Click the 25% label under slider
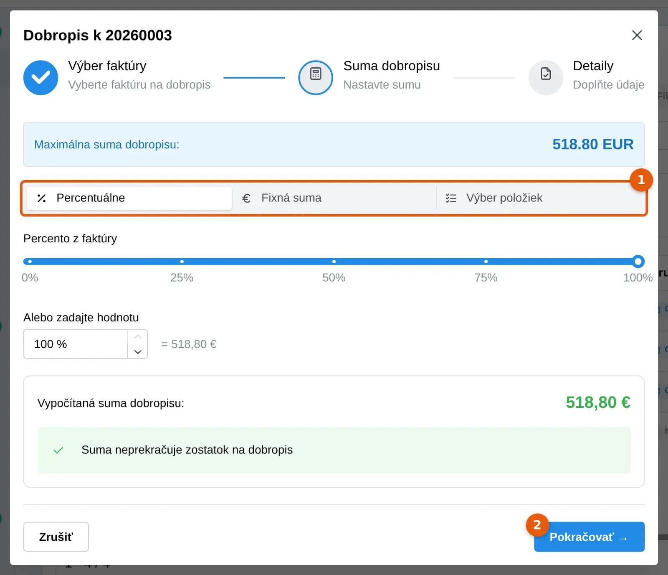Viewport: 668px width, 575px height. click(182, 277)
